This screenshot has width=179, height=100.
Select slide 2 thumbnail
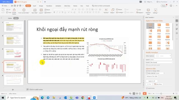coord(14,40)
